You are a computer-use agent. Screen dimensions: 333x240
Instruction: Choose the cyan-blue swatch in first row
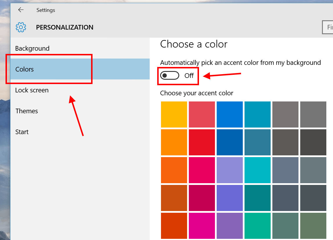(x=257, y=114)
